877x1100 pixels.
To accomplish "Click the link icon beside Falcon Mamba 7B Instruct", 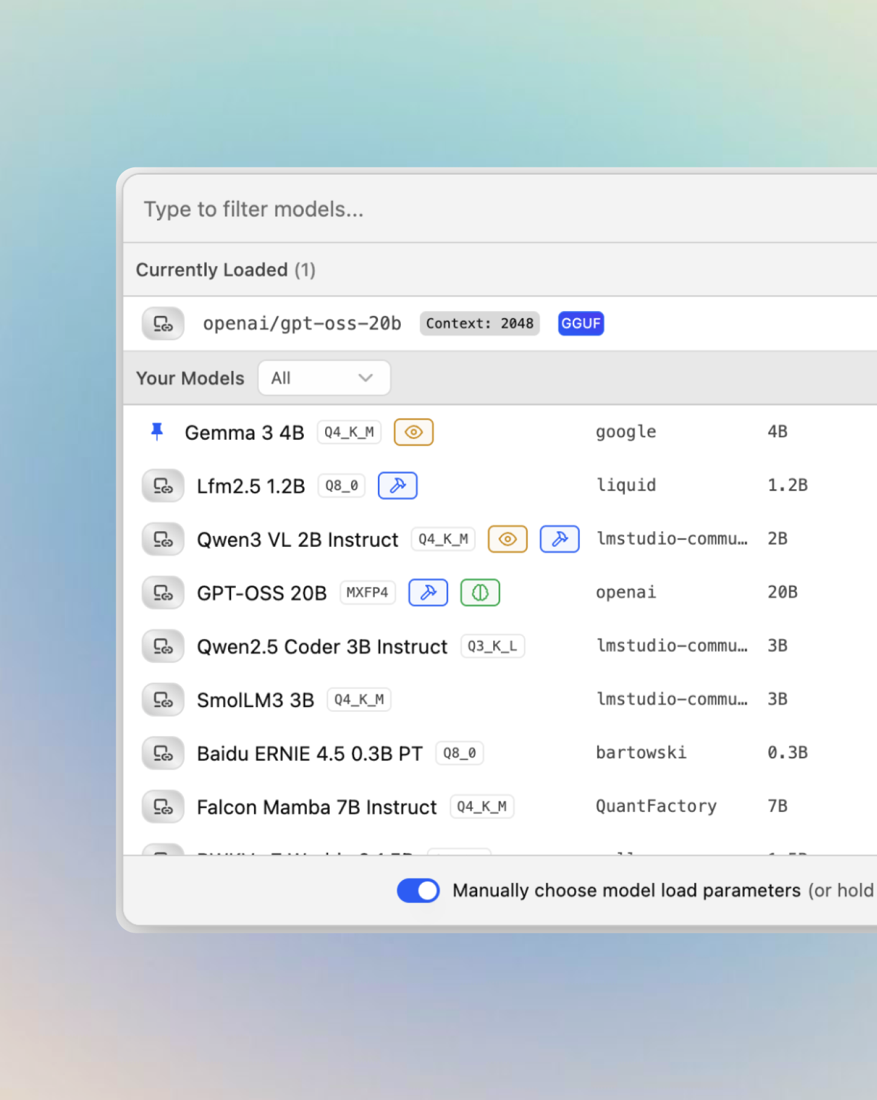I will point(163,807).
